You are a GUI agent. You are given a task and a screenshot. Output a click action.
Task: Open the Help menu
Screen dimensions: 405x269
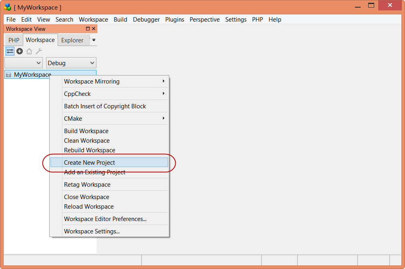pyautogui.click(x=275, y=20)
